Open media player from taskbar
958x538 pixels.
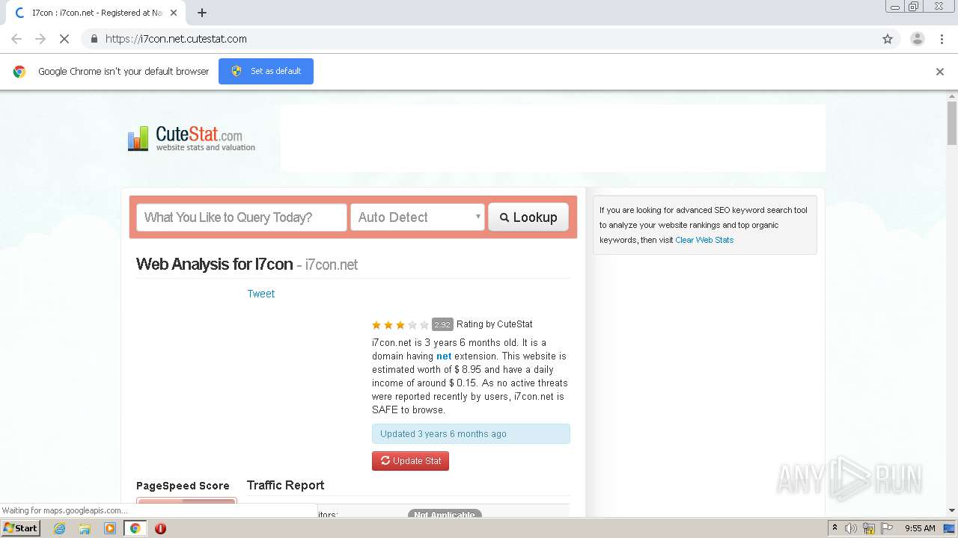tap(109, 528)
